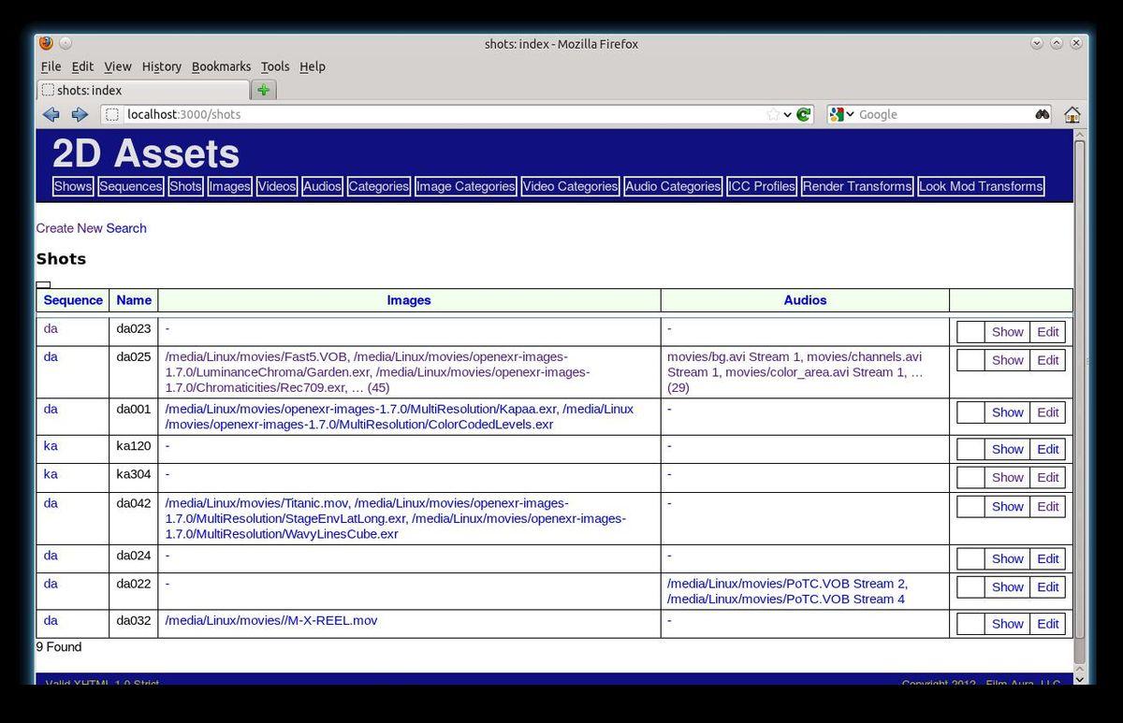Image resolution: width=1123 pixels, height=723 pixels.
Task: Go forward with the forward arrow
Action: click(80, 114)
